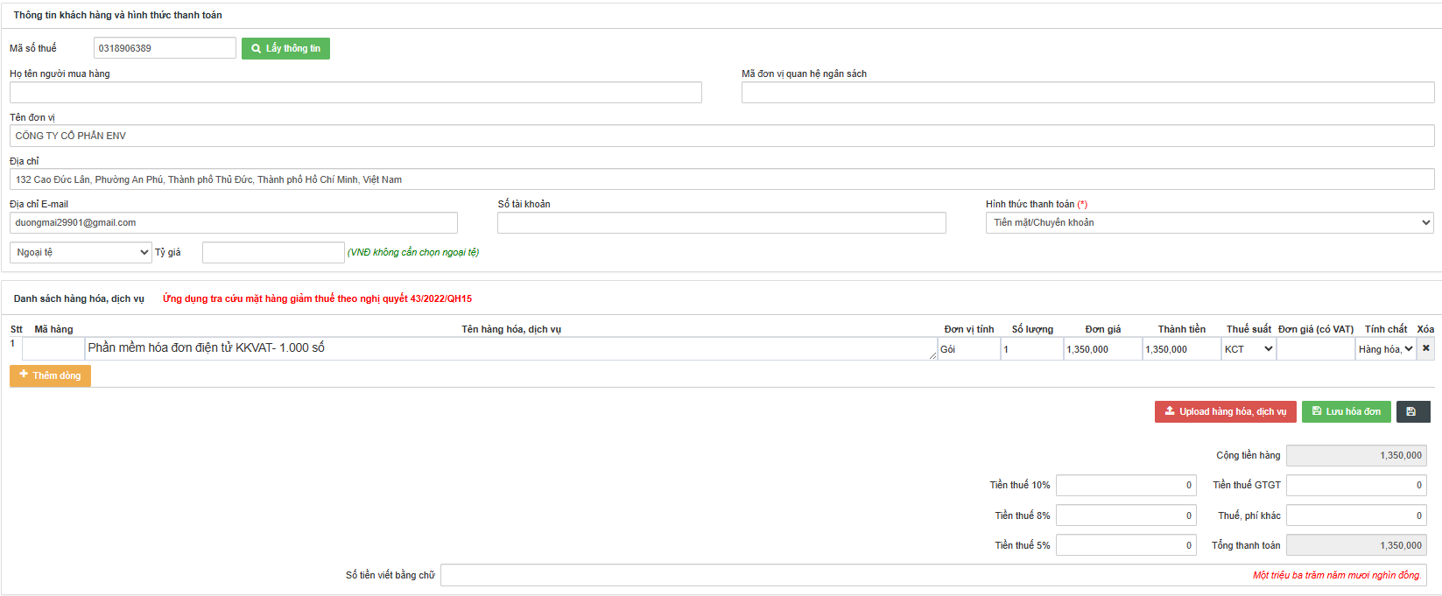This screenshot has width=1442, height=596.
Task: Click the 'Số lượng' field in row 1
Action: point(1031,349)
